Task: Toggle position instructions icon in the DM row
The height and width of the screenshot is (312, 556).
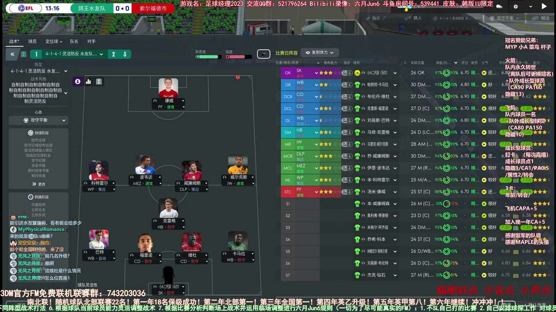Action: click(x=344, y=132)
